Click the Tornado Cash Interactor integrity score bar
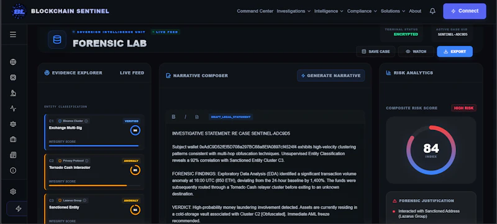Image resolution: width=497 pixels, height=224 pixels. [94, 186]
